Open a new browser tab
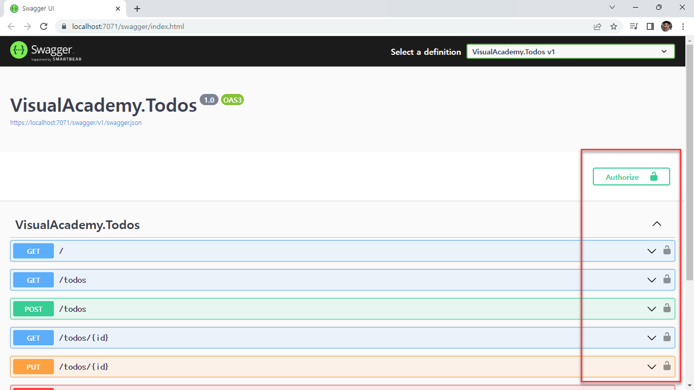This screenshot has height=390, width=694. 137,9
